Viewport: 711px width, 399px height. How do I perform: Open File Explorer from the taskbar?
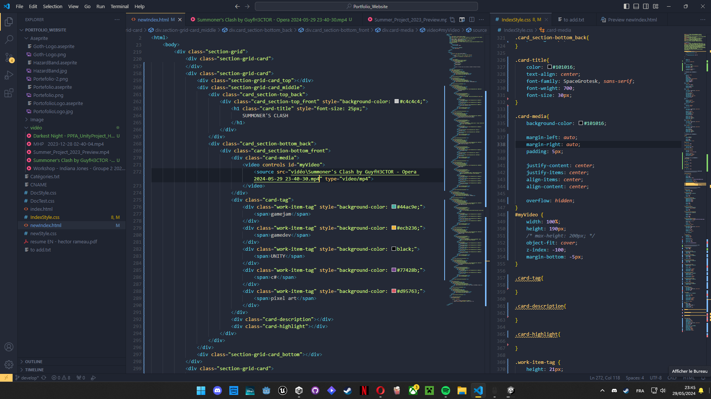tap(462, 390)
